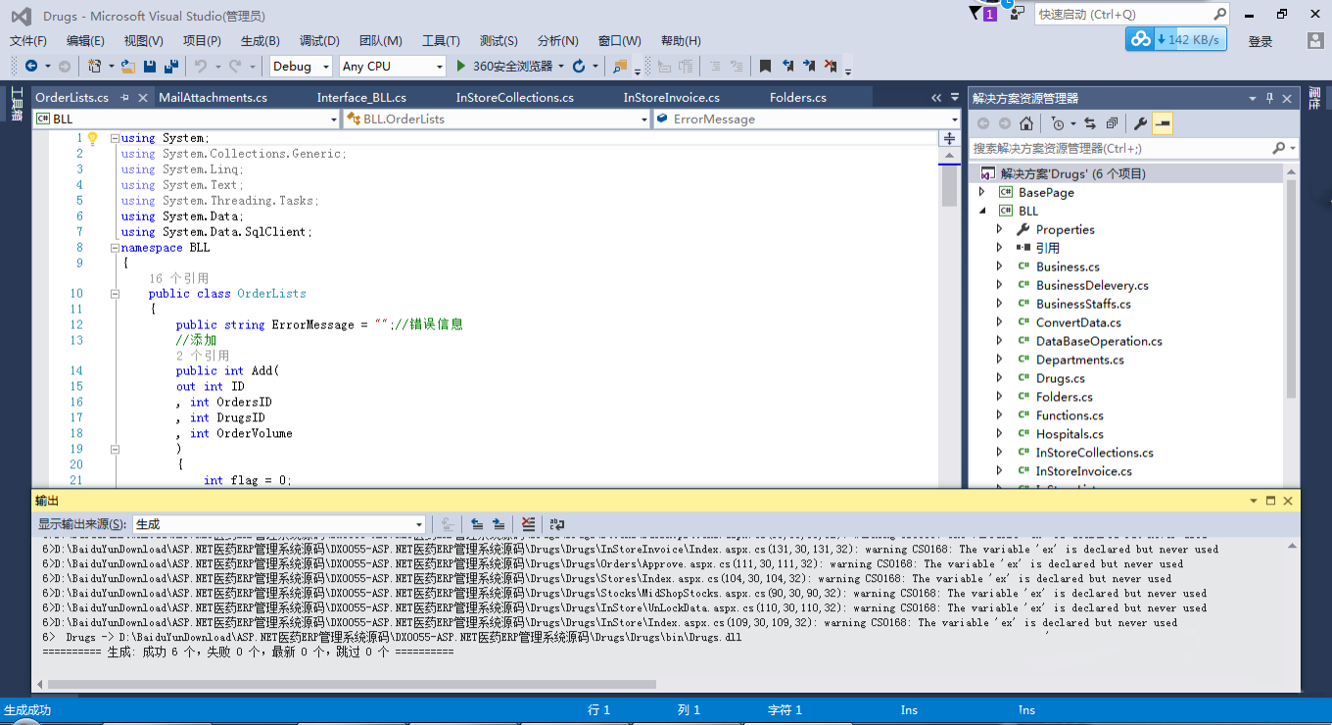Open the BLL.OrderLists class dropdown

point(497,119)
